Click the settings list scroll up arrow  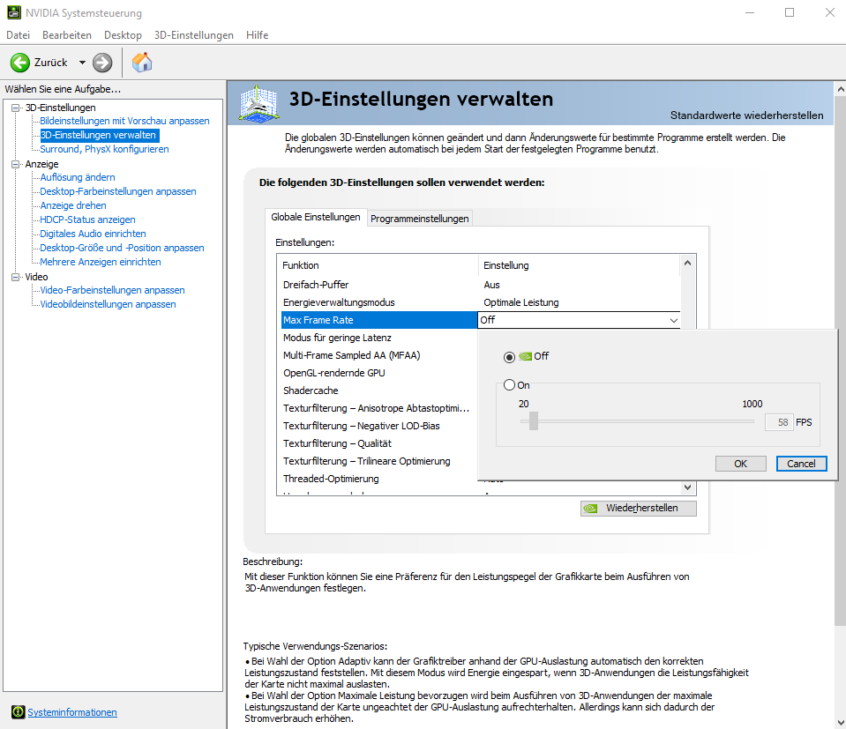(x=687, y=264)
